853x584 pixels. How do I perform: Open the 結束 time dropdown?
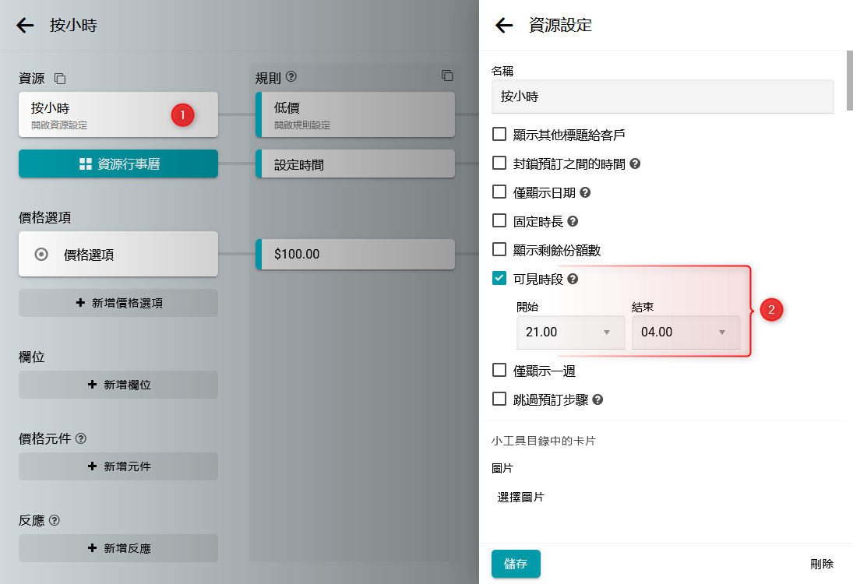[x=686, y=332]
